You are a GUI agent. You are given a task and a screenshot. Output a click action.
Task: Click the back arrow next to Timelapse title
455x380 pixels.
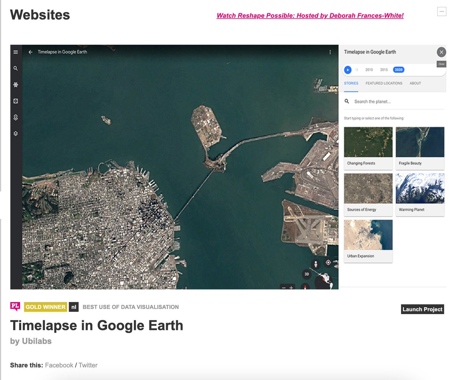click(x=30, y=52)
